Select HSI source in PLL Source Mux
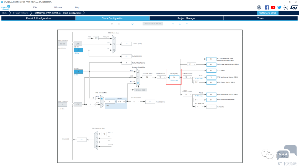The width and height of the screenshot is (299, 168). click(x=102, y=99)
